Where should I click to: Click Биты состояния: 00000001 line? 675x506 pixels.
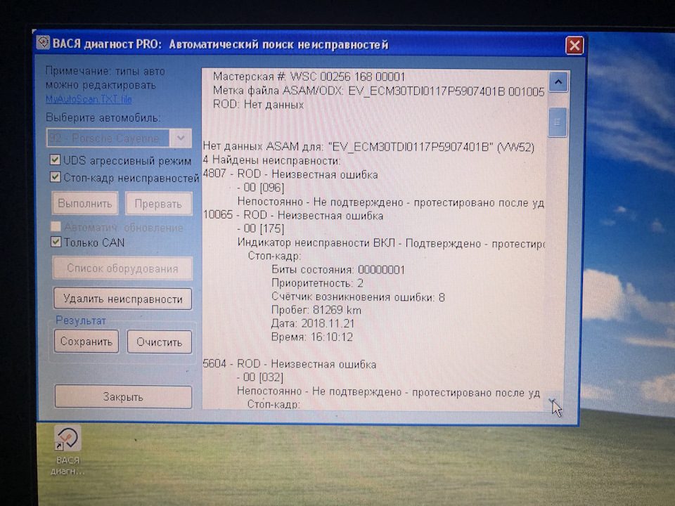pyautogui.click(x=338, y=270)
